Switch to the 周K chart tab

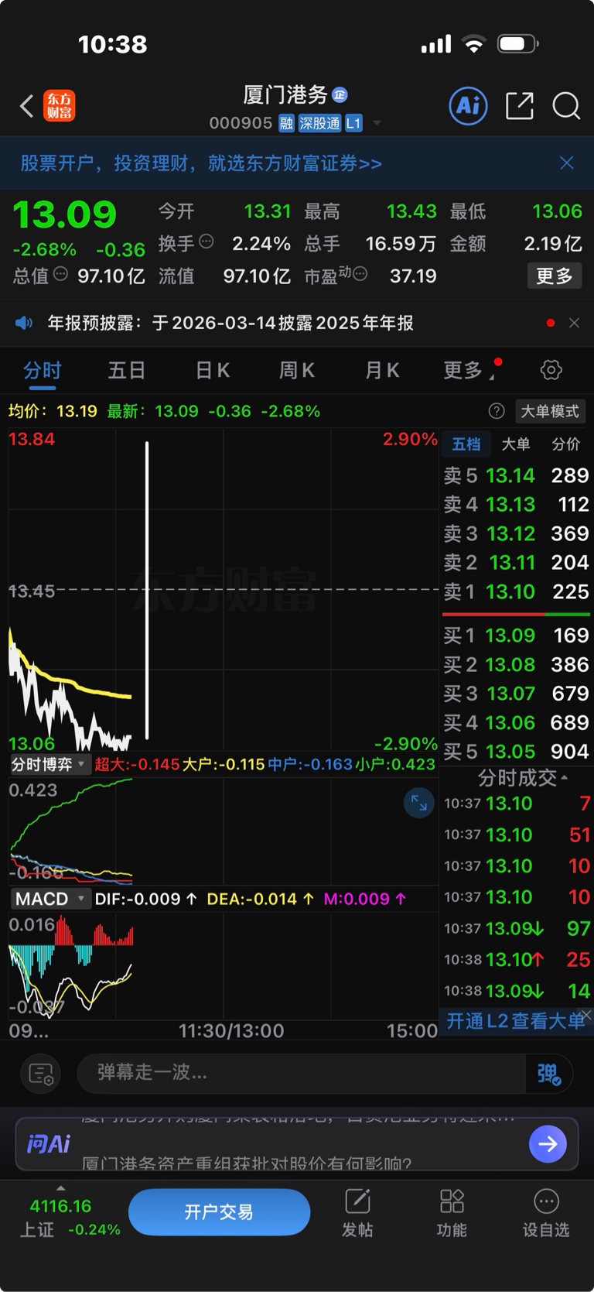[297, 370]
